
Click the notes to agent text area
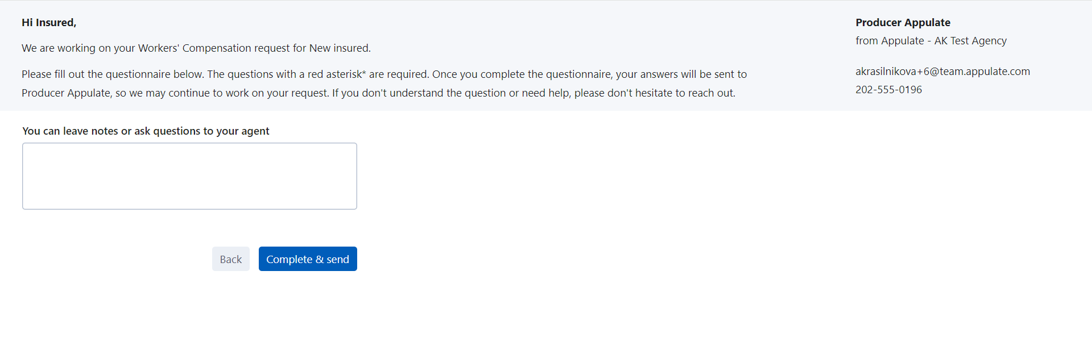tap(189, 176)
